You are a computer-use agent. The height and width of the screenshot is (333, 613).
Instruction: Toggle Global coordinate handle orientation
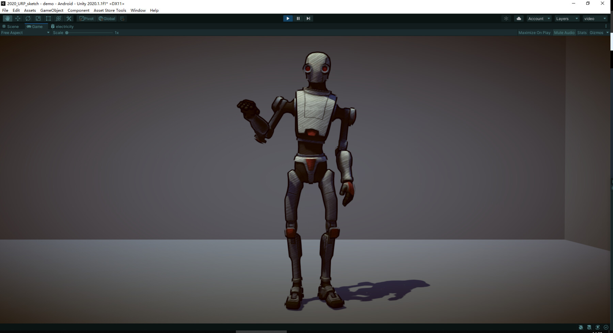[106, 18]
